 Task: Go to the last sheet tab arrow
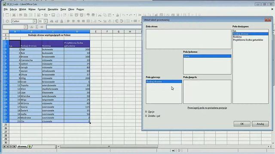(14, 146)
